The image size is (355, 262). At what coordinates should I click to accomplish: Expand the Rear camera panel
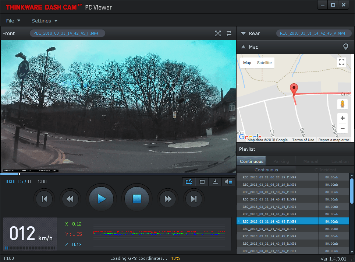click(243, 34)
